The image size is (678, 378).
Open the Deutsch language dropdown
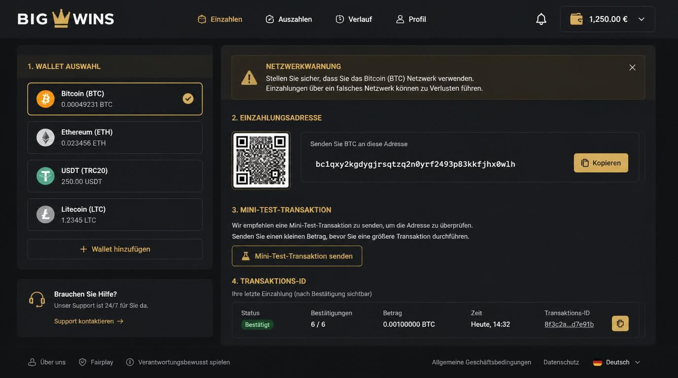pos(617,362)
